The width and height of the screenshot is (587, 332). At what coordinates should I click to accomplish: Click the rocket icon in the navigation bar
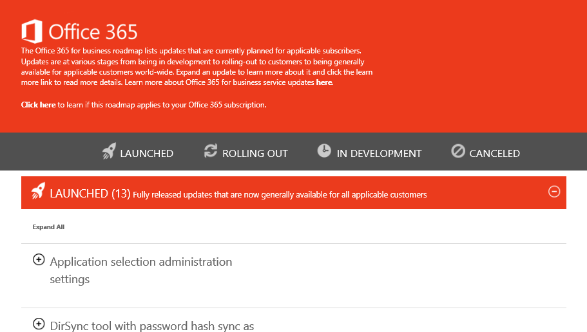(x=109, y=152)
